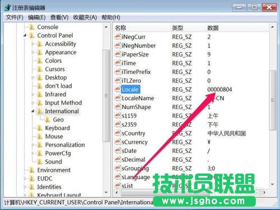The height and width of the screenshot is (210, 280).
Task: Select the LocaleName value name
Action: tap(138, 98)
